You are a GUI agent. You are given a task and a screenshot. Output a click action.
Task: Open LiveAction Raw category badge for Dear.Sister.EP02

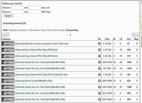click(8, 56)
